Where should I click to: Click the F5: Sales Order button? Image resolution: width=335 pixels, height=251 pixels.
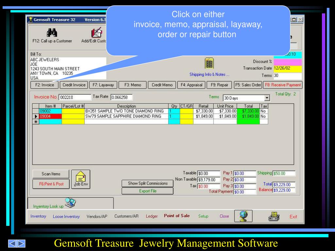pyautogui.click(x=248, y=85)
